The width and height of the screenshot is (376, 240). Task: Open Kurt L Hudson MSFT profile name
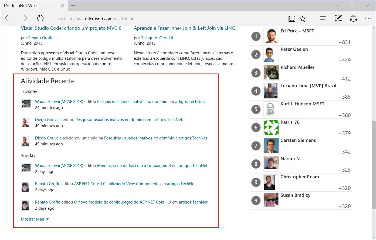(303, 104)
